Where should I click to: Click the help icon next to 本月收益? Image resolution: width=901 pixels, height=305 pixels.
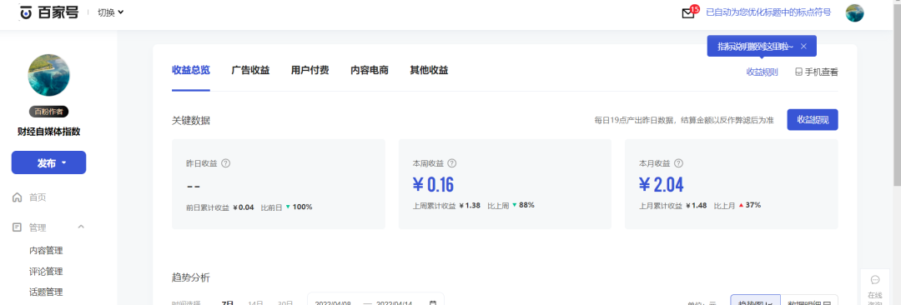678,163
